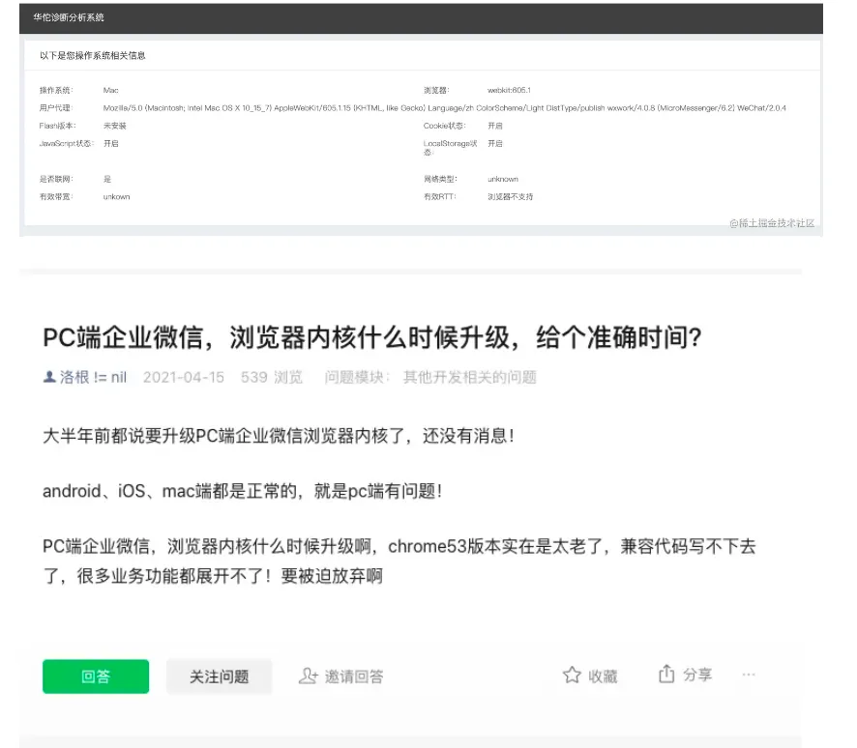The height and width of the screenshot is (748, 857).
Task: Click the Flash版本 value 未安装
Action: point(115,126)
